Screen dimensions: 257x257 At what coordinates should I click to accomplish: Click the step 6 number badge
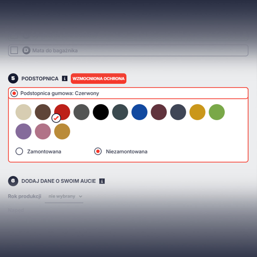(x=13, y=181)
